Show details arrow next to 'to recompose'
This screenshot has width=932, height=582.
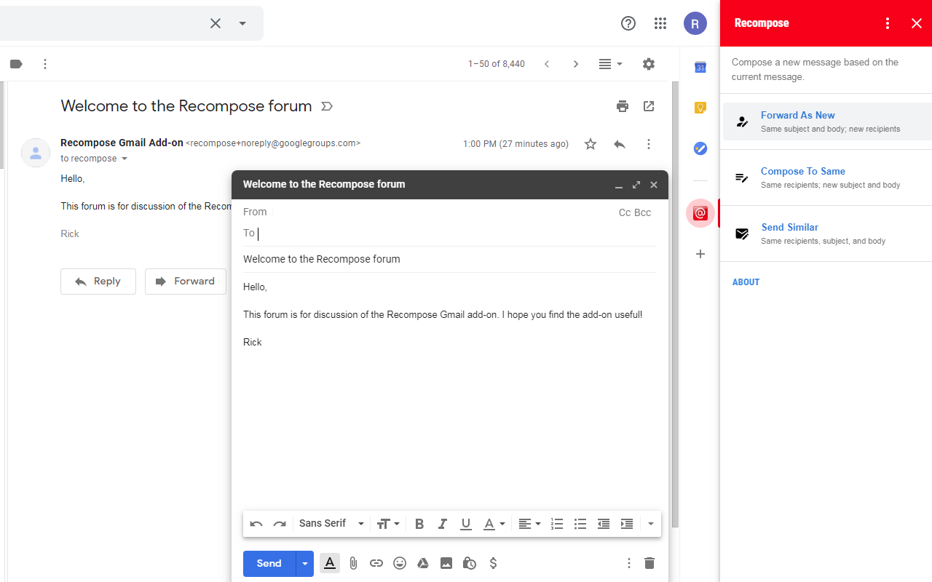(x=125, y=159)
